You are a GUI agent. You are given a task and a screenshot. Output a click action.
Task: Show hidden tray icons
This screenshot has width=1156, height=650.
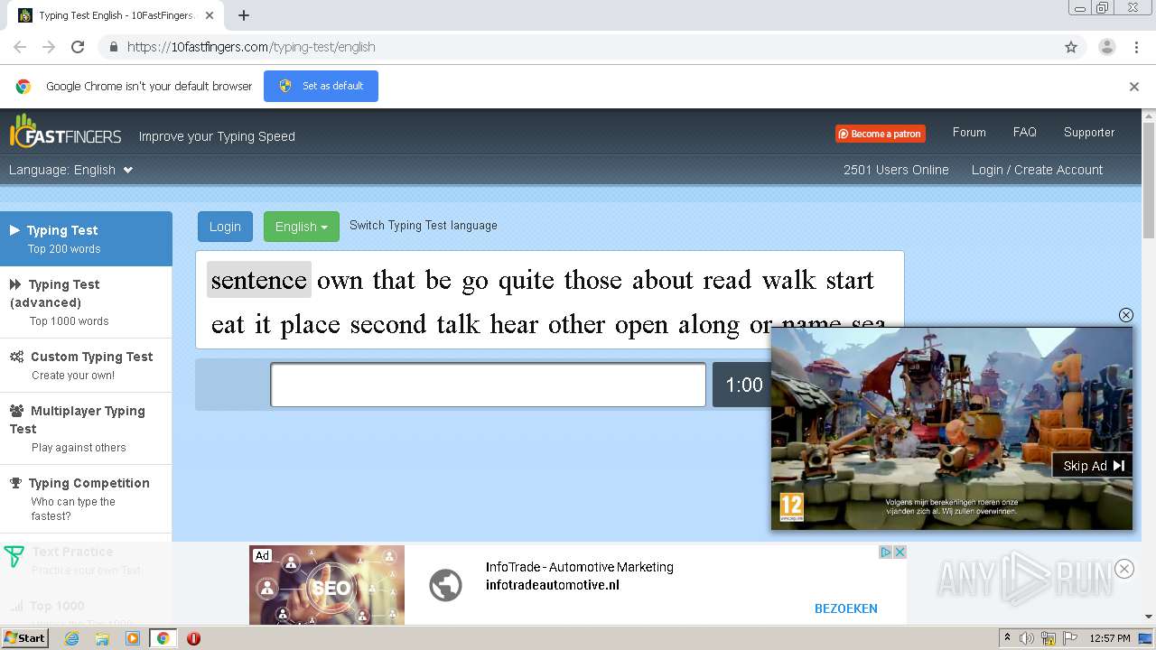1007,638
